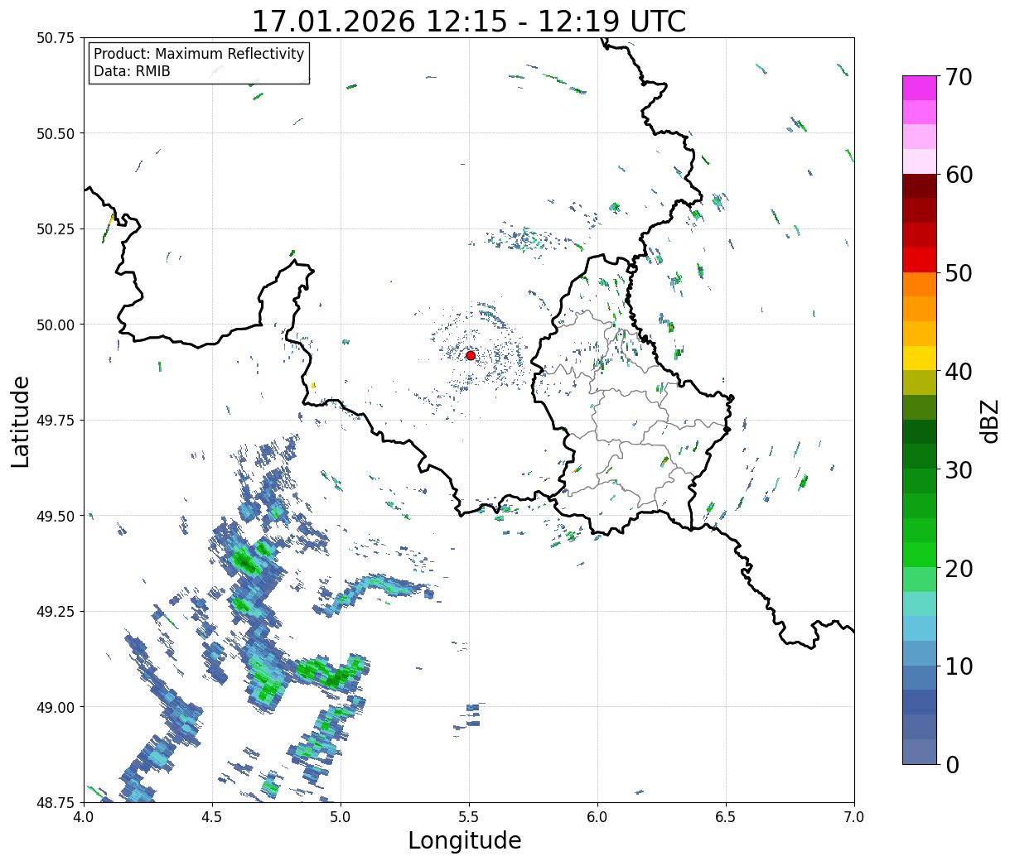Click the yellow colorbar segment near 40
The width and height of the screenshot is (1010, 861).
click(x=920, y=358)
